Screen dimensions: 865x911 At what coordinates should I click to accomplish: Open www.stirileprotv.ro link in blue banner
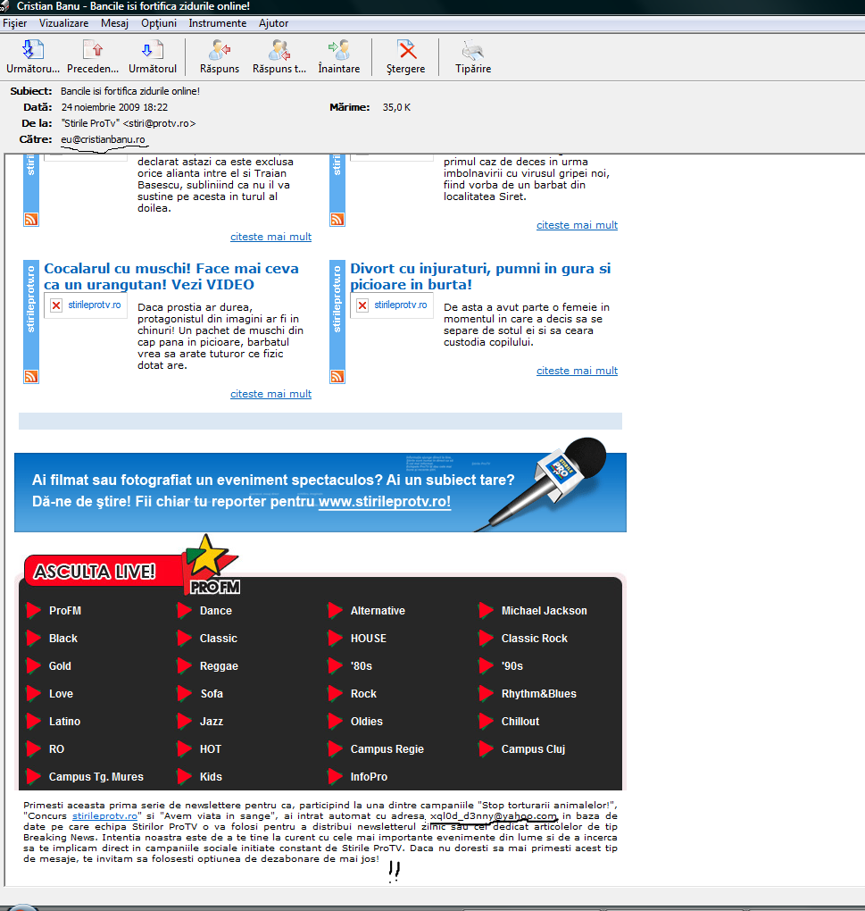385,501
